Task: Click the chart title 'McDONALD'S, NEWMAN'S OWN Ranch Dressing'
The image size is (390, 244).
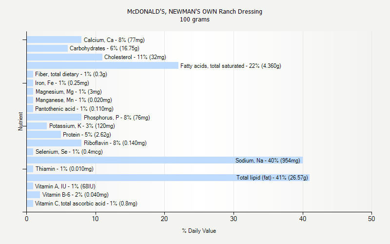Action: click(195, 12)
